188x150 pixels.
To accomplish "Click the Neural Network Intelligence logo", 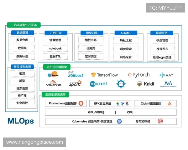I will [168, 84].
